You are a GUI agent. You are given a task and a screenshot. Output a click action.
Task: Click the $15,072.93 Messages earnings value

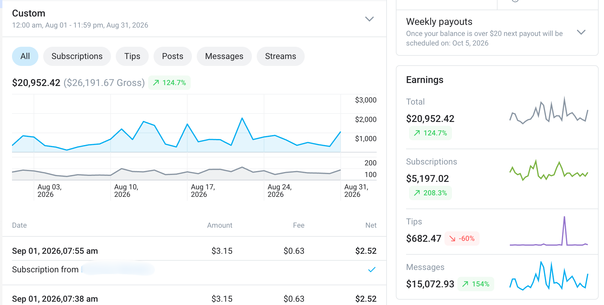[430, 284]
